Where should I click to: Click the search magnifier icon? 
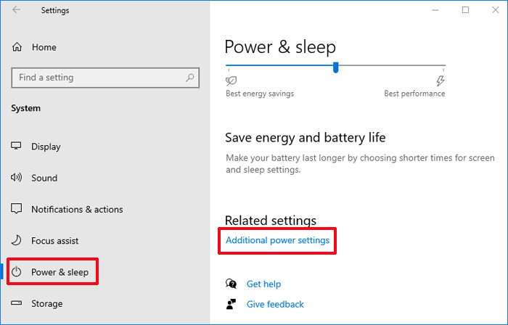190,78
